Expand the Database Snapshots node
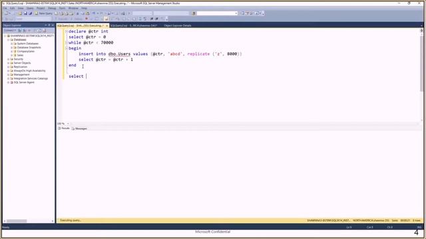The image size is (426, 239). point(12,47)
